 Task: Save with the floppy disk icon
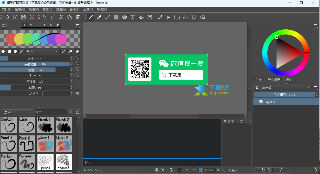click(x=24, y=17)
